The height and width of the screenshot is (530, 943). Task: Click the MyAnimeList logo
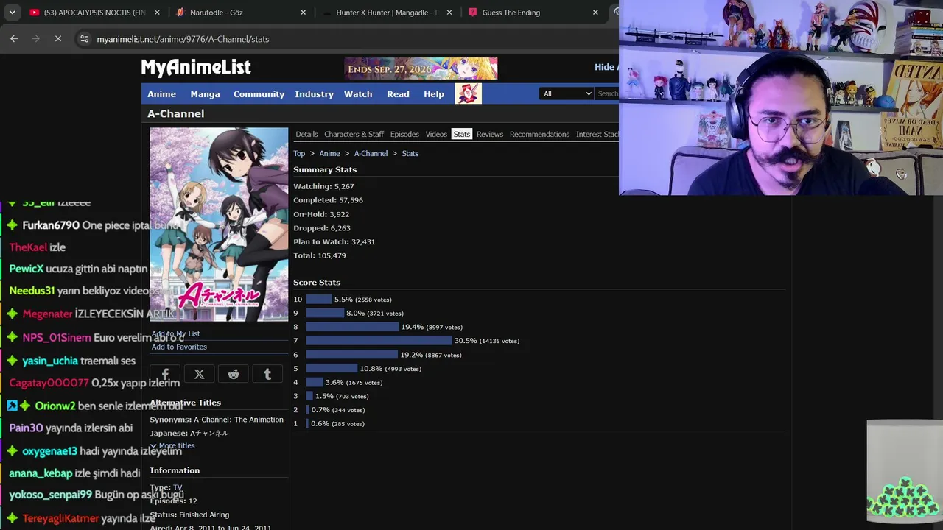point(196,68)
